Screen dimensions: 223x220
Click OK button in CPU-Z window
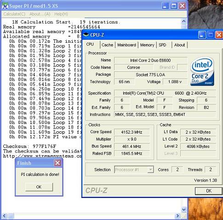209,191
